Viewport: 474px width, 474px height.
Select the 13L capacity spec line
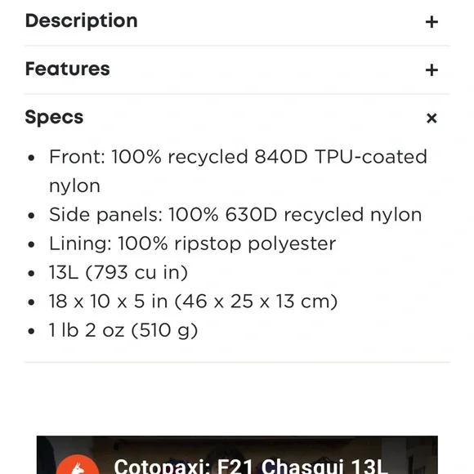(118, 272)
